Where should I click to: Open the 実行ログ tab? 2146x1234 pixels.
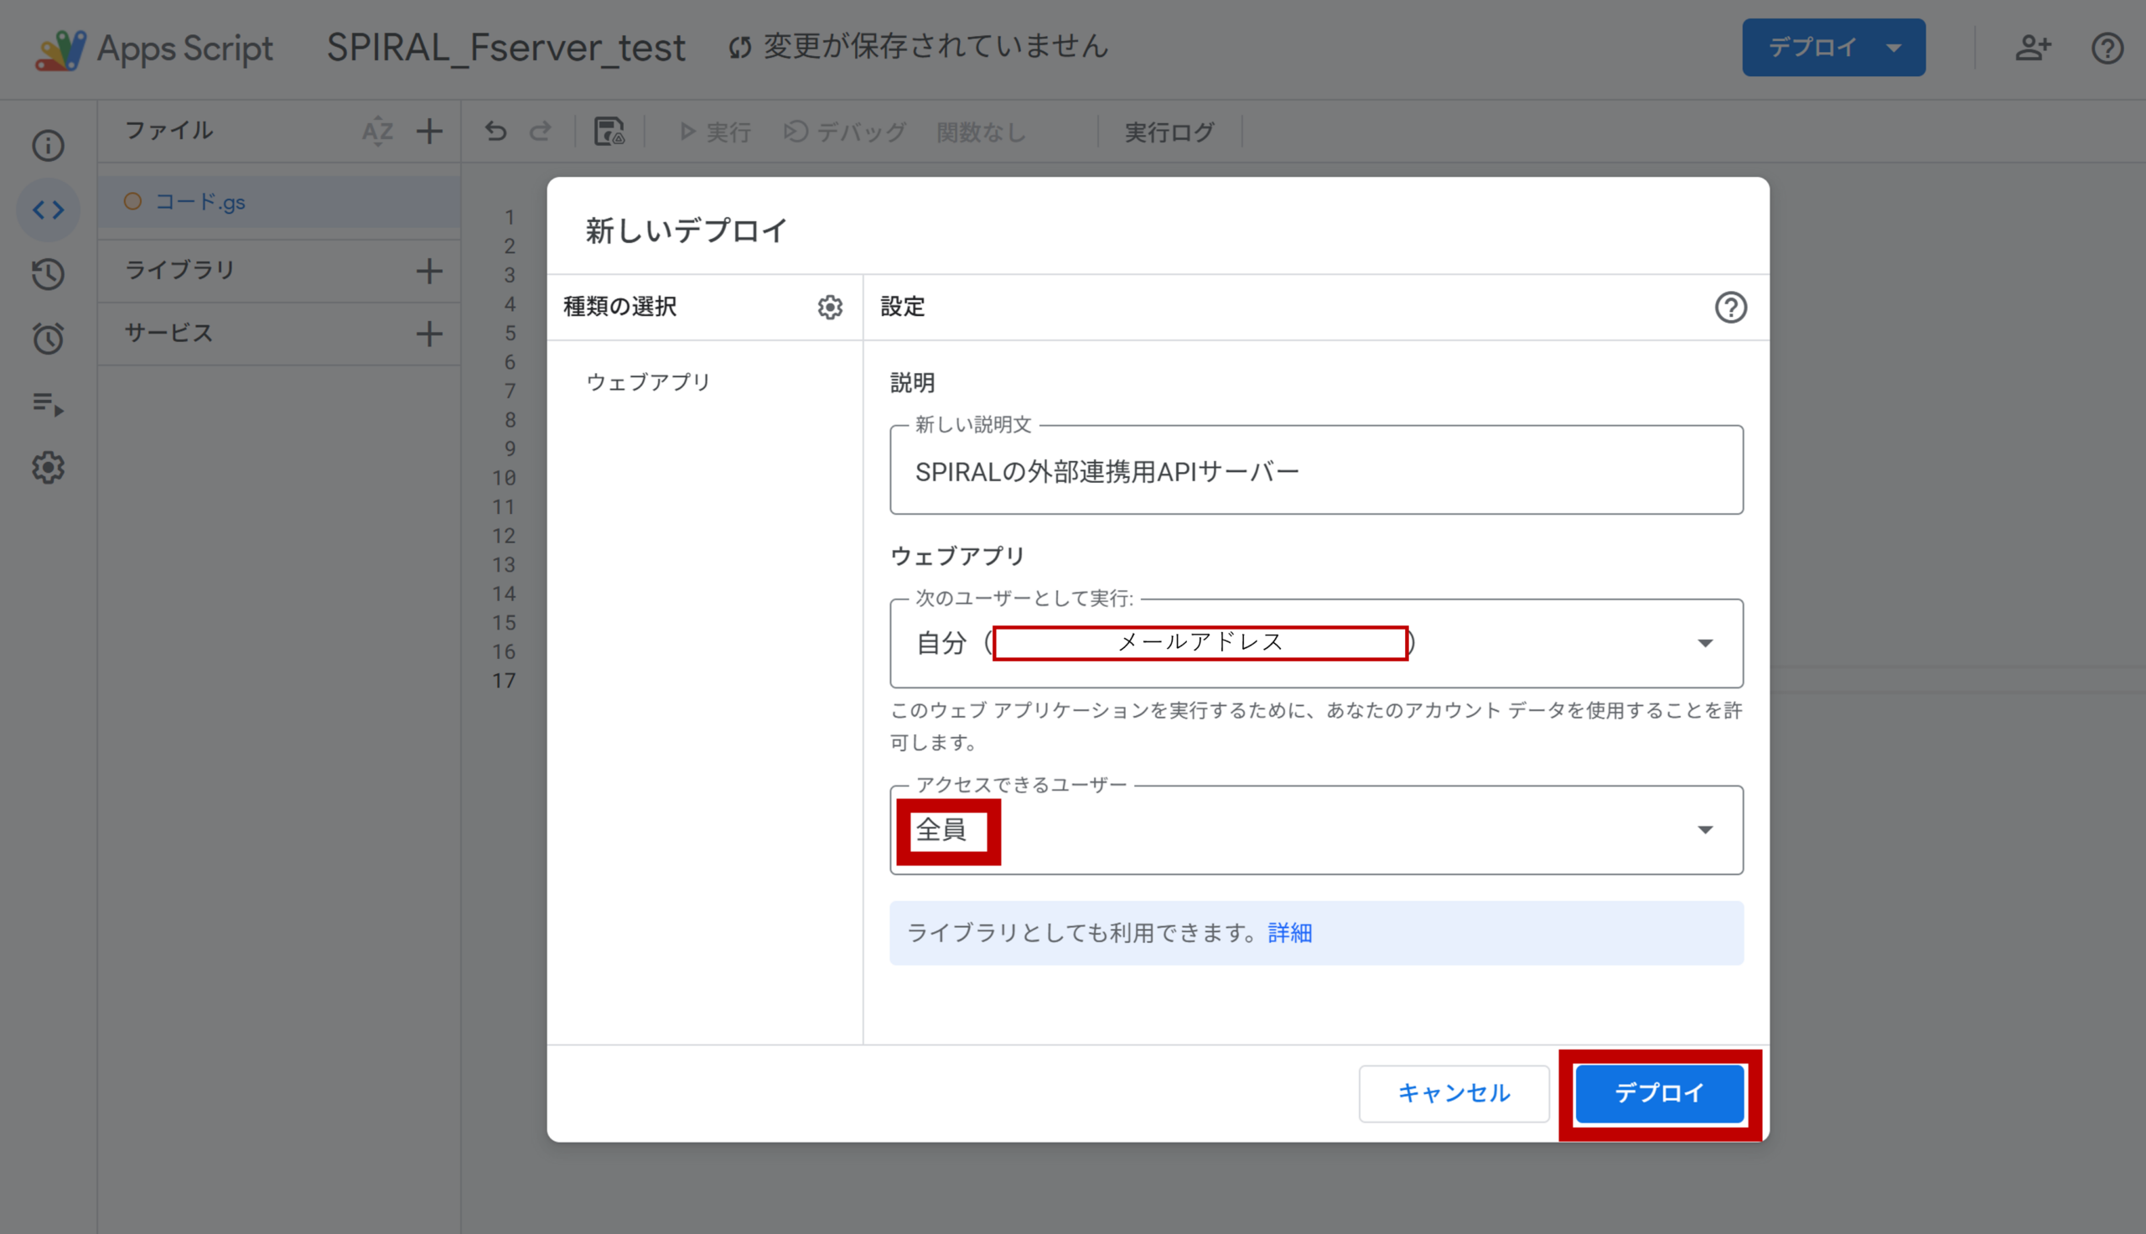(x=1169, y=132)
